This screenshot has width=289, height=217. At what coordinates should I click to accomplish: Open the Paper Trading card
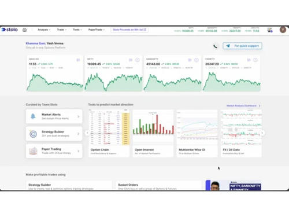pyautogui.click(x=54, y=151)
